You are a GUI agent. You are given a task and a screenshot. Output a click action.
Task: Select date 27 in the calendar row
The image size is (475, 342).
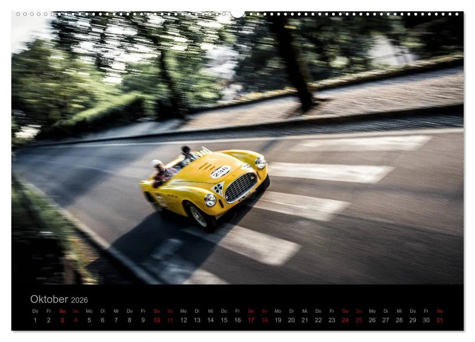386,320
